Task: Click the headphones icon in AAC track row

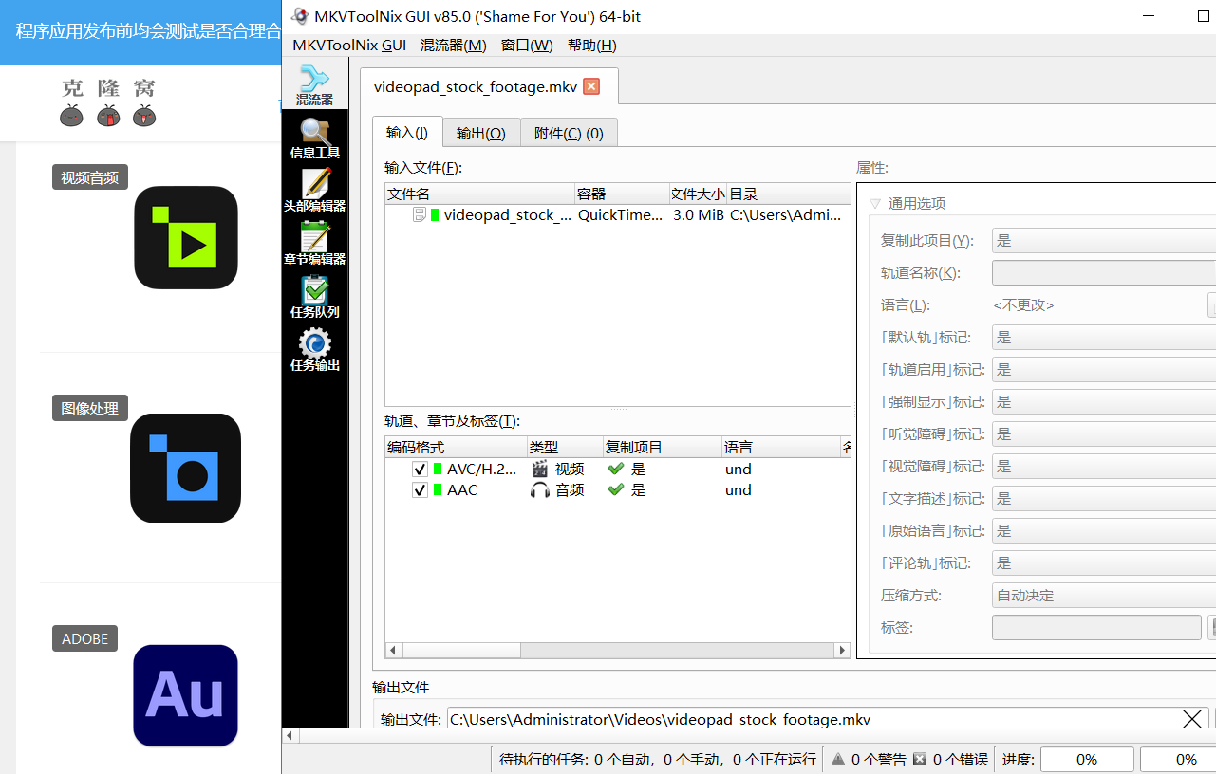Action: pos(540,490)
